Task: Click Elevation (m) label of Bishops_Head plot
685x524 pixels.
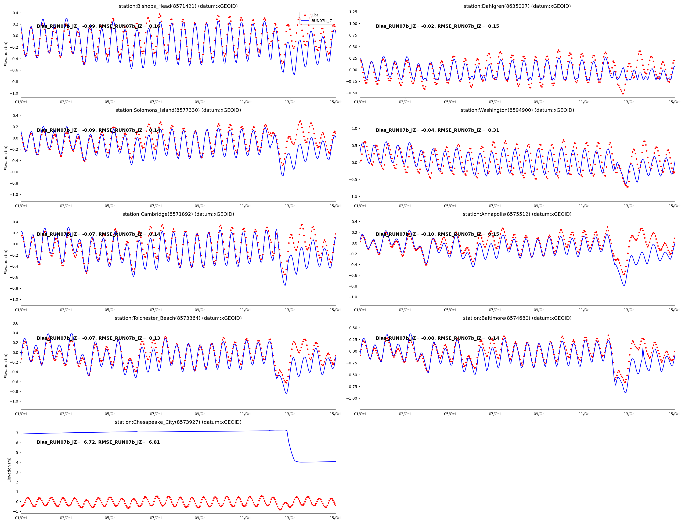Action: click(6, 54)
